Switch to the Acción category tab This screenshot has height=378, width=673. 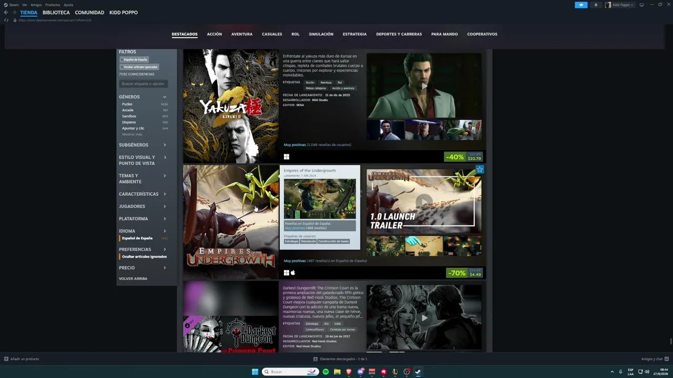click(x=215, y=34)
